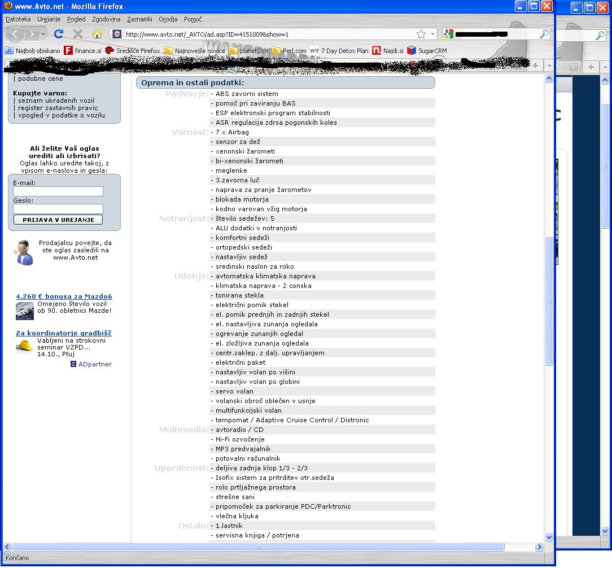Open the Najnovejše novice feed bookmark
Viewport: 612px width, 568px height.
194,51
